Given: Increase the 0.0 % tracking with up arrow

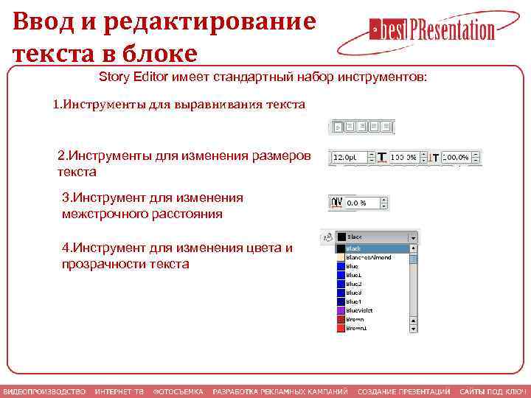Looking at the screenshot, I should point(383,200).
